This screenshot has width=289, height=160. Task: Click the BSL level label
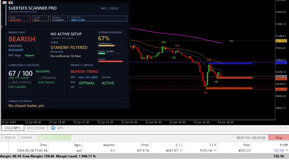click(x=232, y=41)
